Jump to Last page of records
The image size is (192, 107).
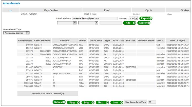[x=117, y=103]
